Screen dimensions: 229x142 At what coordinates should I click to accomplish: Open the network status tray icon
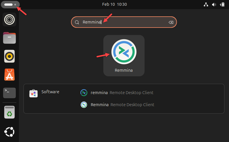click(x=206, y=5)
